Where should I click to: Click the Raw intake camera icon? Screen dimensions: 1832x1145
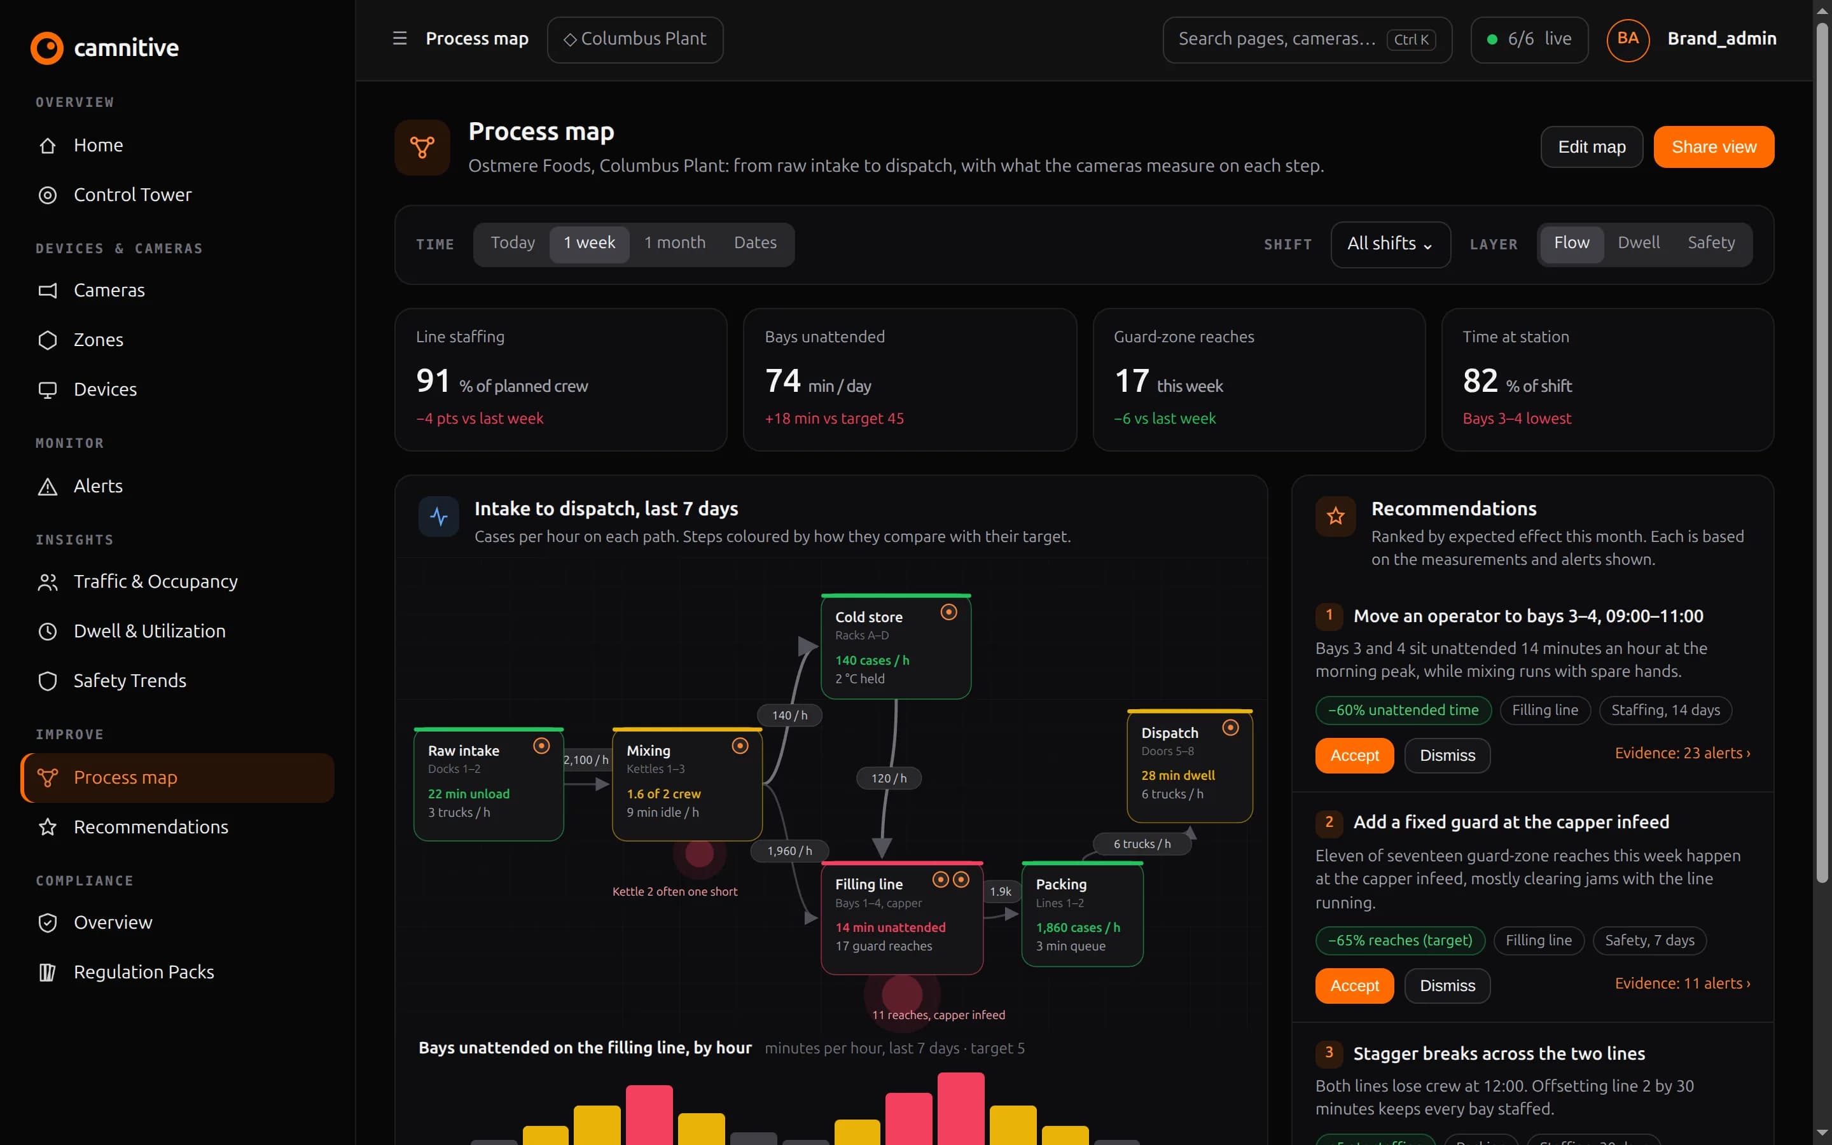click(541, 746)
